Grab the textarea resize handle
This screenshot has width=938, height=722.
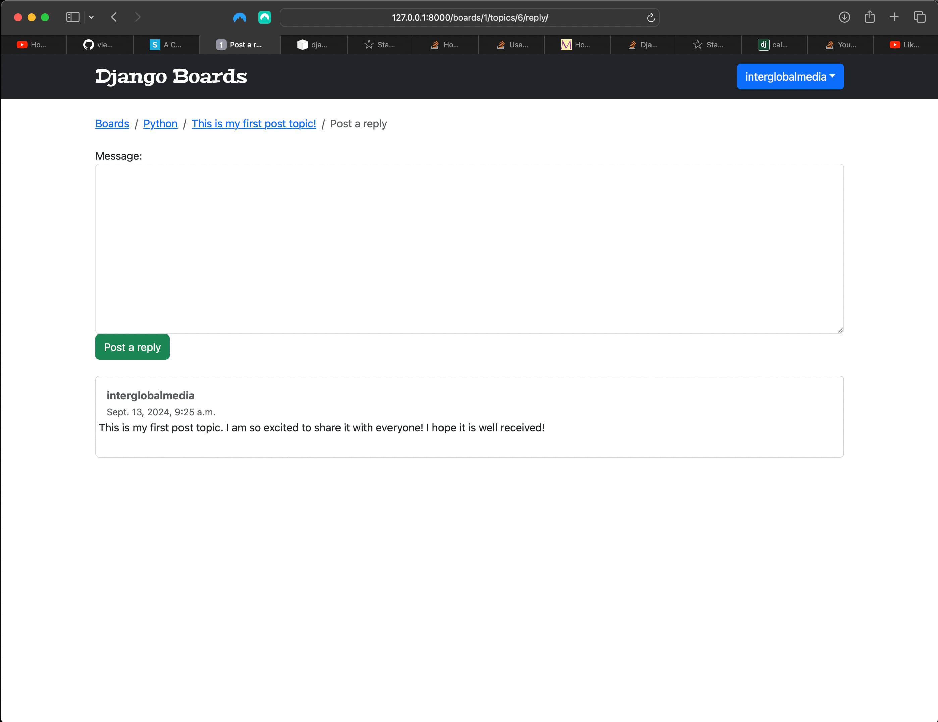tap(840, 330)
